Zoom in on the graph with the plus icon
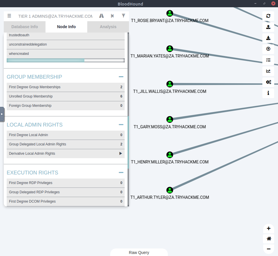 (x=268, y=228)
